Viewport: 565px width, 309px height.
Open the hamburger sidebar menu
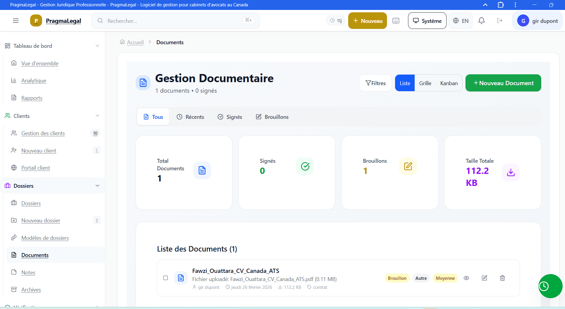[x=16, y=21]
